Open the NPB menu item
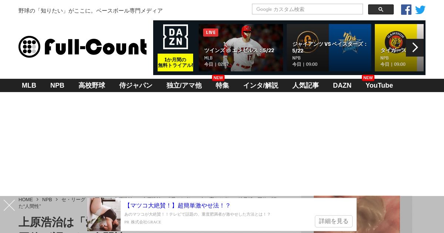The image size is (444, 233). point(57,85)
